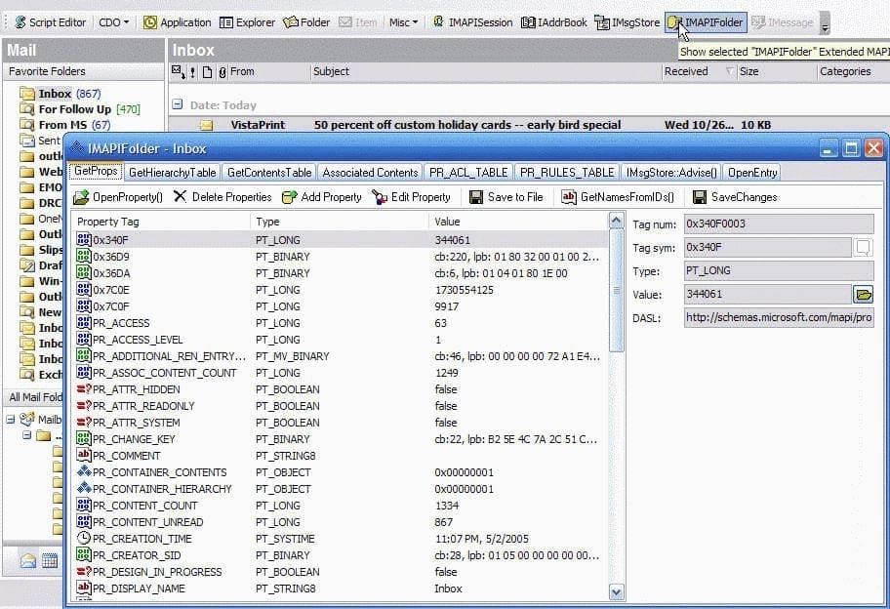Sort by Value column header
This screenshot has height=609, width=890.
pos(517,222)
